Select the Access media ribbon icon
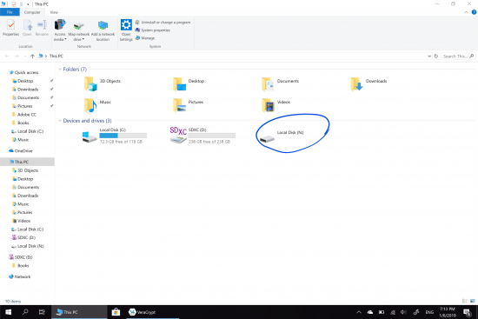The image size is (478, 319). pyautogui.click(x=60, y=30)
